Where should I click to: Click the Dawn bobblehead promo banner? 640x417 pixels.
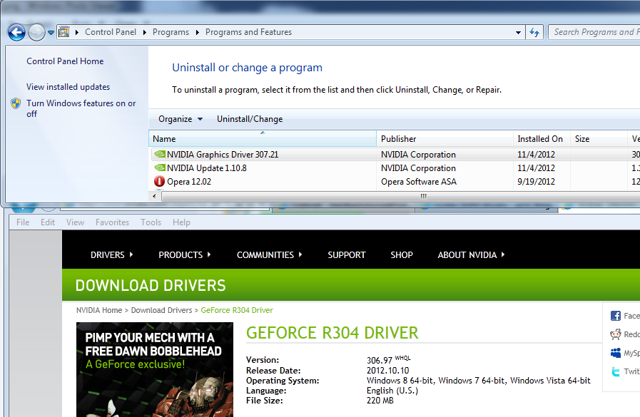point(155,369)
